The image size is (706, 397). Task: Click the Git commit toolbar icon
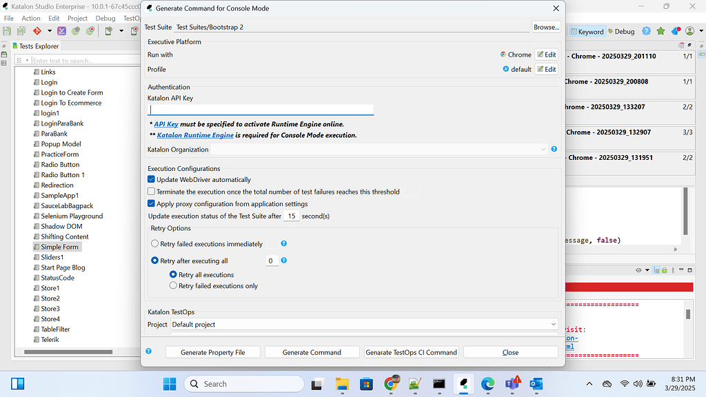37,31
